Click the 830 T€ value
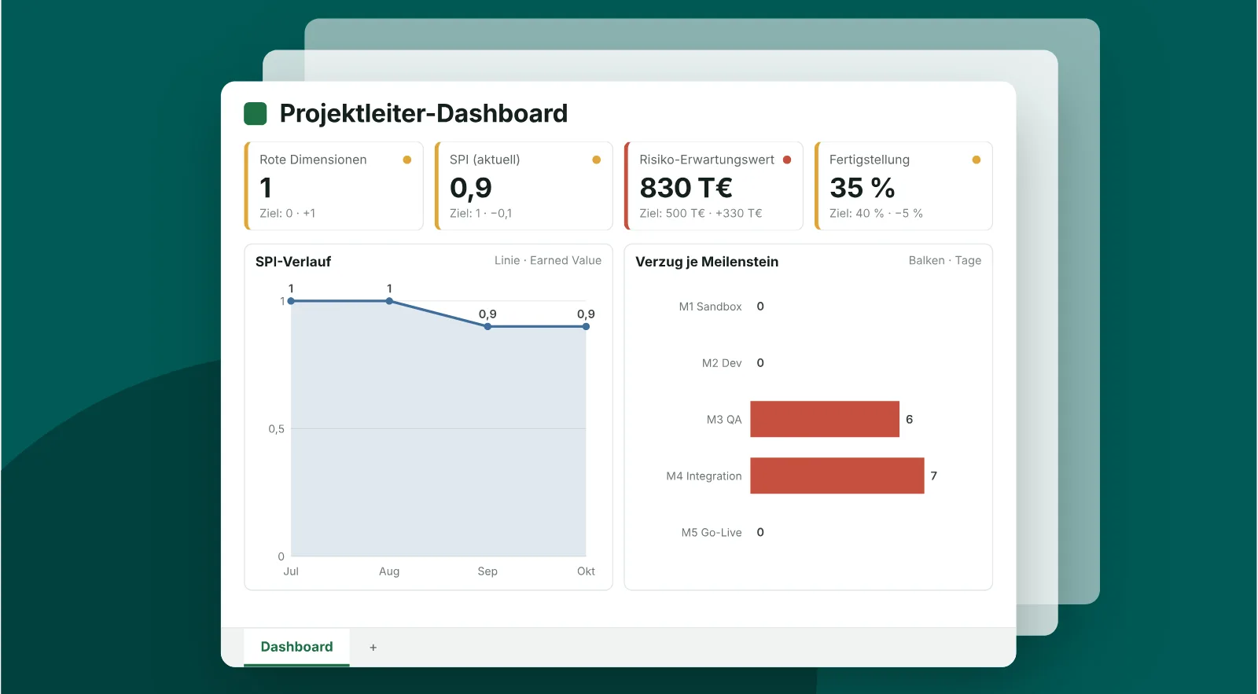The width and height of the screenshot is (1258, 694). [686, 188]
